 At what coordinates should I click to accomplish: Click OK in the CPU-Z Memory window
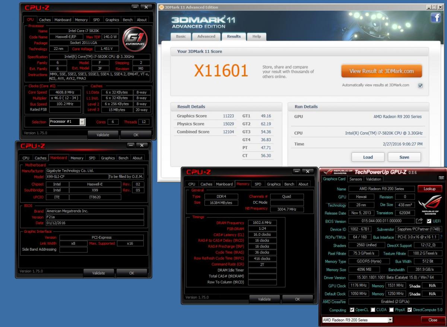(297, 299)
